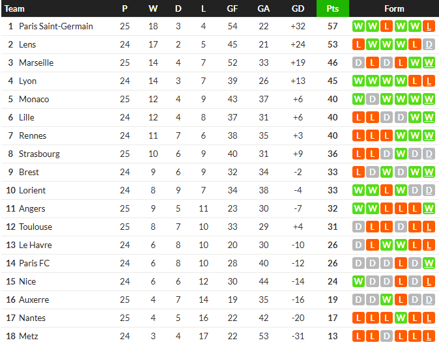Click Paris Saint-Germain's most recent loss badge

(429, 26)
